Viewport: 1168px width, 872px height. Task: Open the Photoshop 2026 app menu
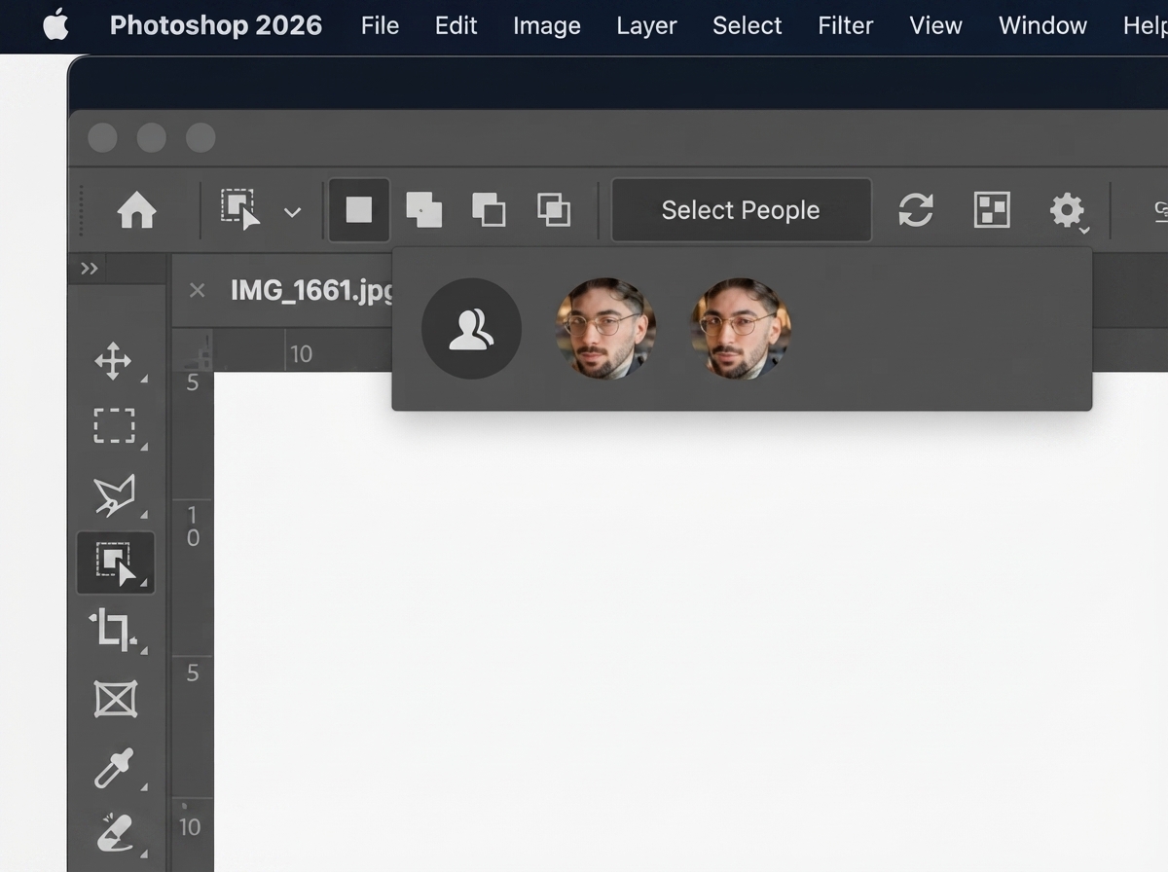tap(216, 25)
